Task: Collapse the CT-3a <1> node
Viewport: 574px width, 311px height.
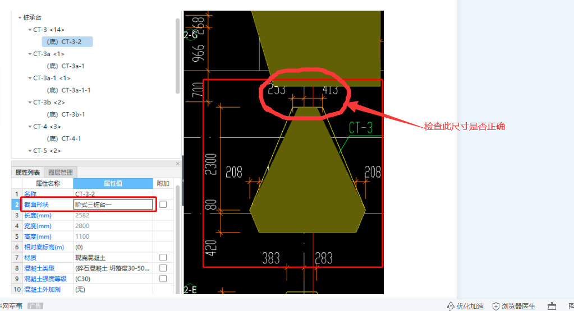Action: (30, 54)
